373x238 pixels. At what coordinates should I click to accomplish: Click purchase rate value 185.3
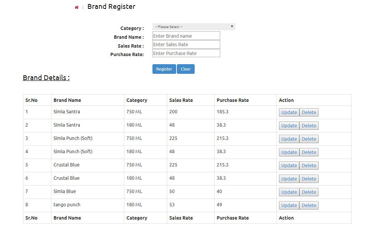[x=222, y=112]
